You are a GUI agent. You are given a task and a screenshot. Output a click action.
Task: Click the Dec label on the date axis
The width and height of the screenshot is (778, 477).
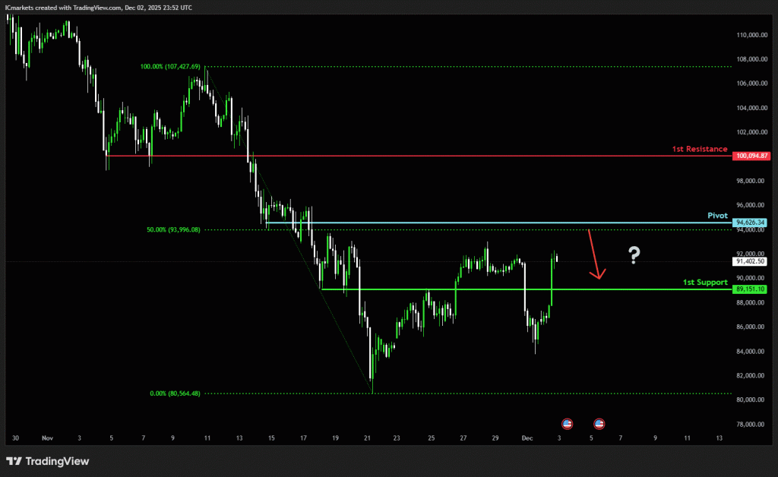point(527,439)
